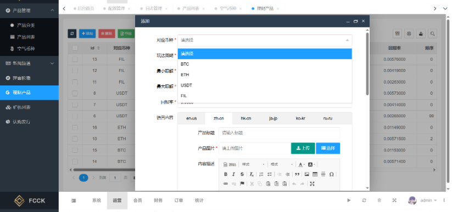Apply Italic formatting in the editor
The height and width of the screenshot is (212, 452).
(x=234, y=174)
